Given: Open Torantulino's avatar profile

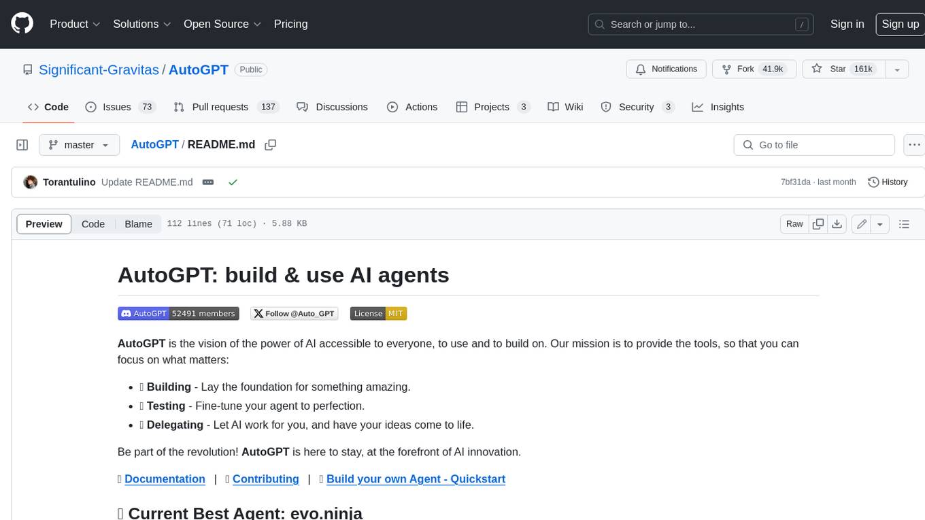Looking at the screenshot, I should tap(31, 182).
